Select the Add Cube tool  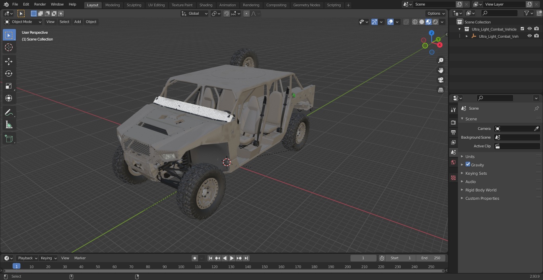[9, 139]
